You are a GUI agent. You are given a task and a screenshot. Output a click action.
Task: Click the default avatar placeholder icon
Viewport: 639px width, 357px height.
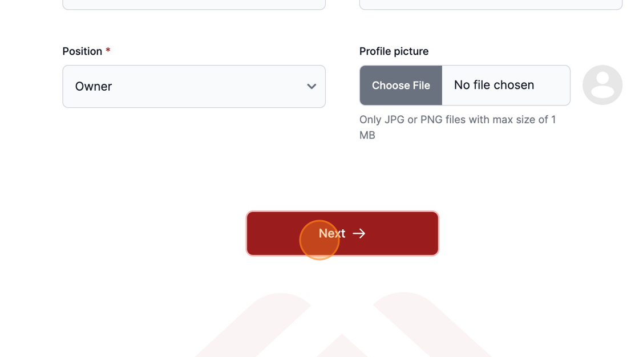pyautogui.click(x=602, y=85)
